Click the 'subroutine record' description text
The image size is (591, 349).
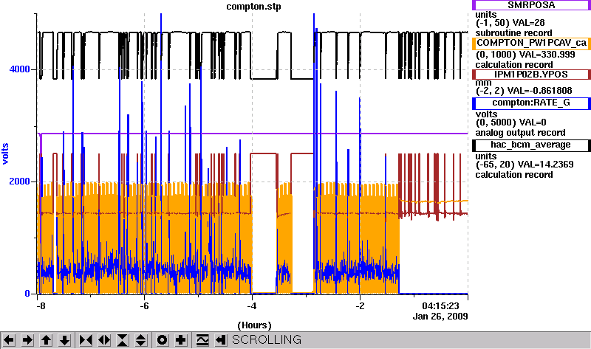point(513,32)
